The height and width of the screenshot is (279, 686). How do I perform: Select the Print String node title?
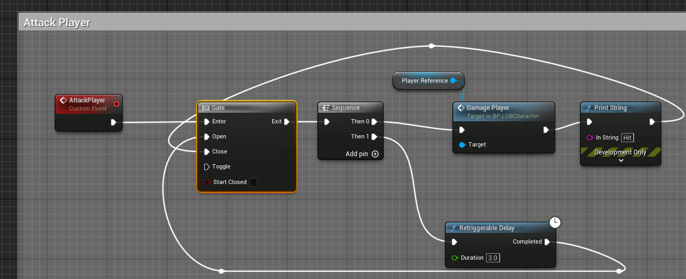click(x=610, y=108)
